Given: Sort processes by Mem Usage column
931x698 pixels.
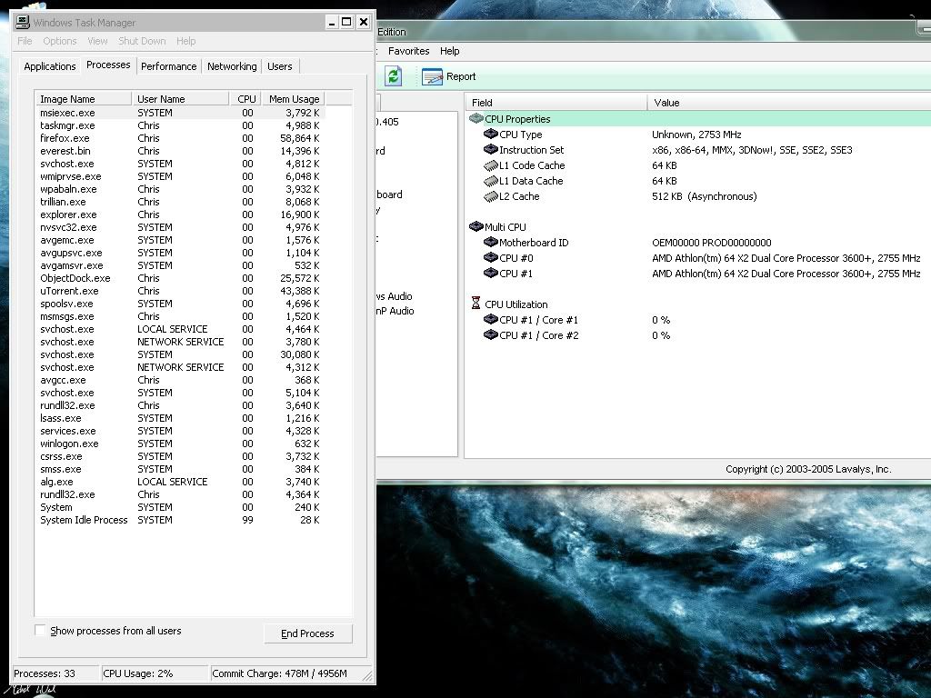Looking at the screenshot, I should pos(294,98).
